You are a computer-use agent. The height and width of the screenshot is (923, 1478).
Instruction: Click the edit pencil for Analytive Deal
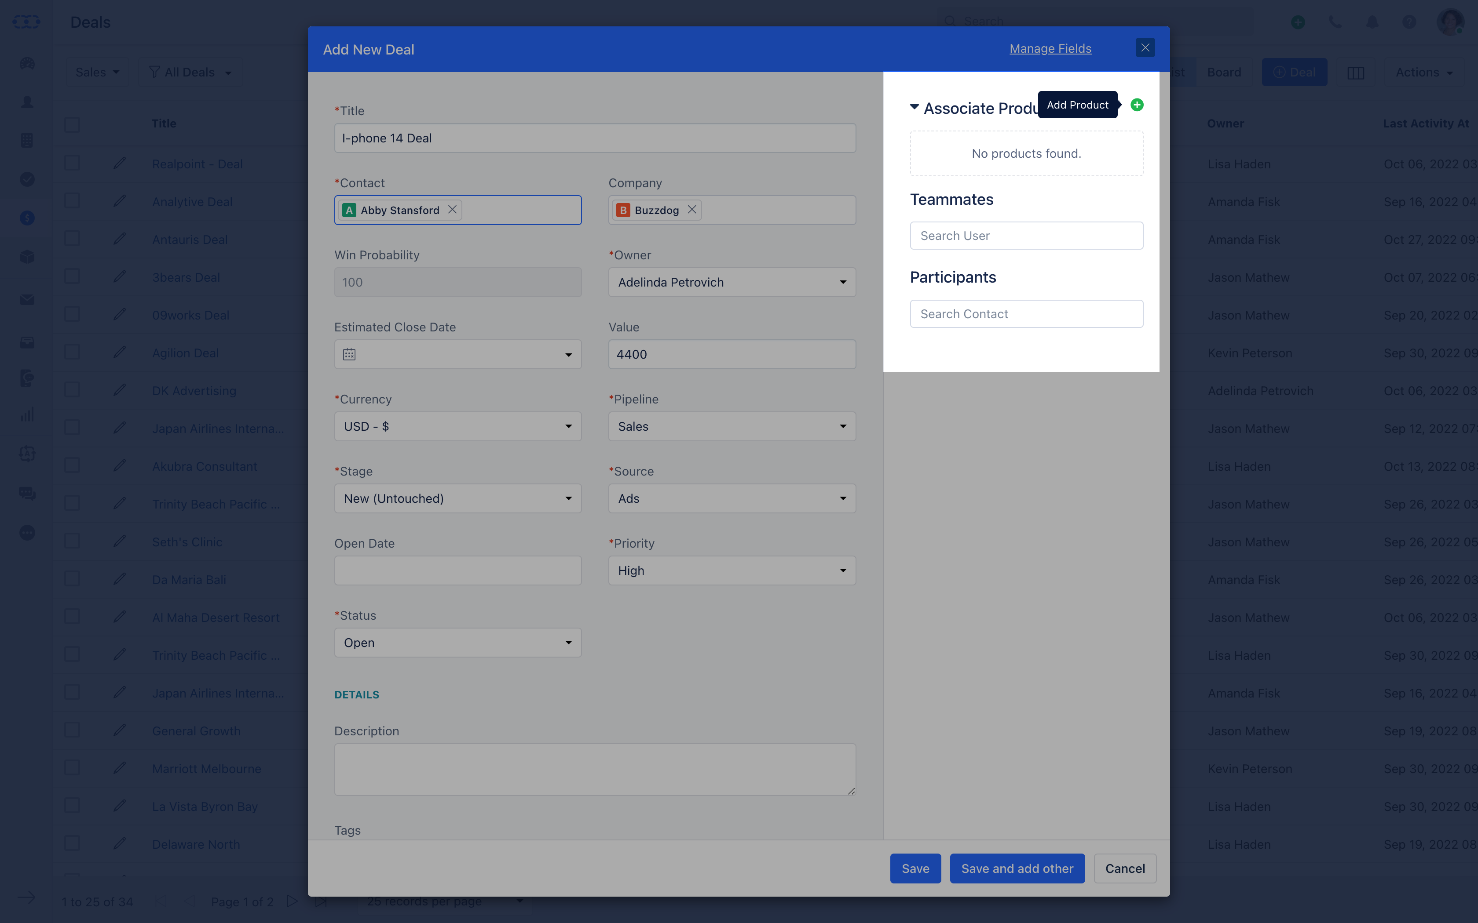[x=120, y=201]
